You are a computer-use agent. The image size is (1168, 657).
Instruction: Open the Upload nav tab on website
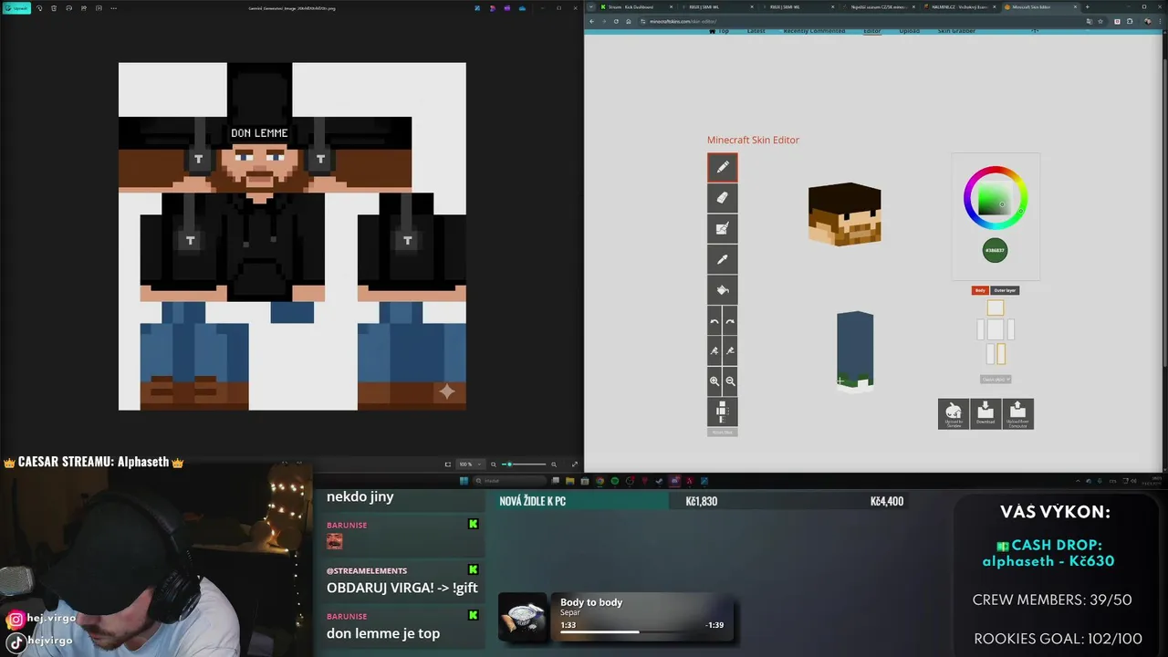point(910,31)
